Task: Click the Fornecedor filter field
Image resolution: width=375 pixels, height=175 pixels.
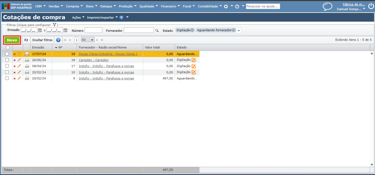Action: point(139,30)
